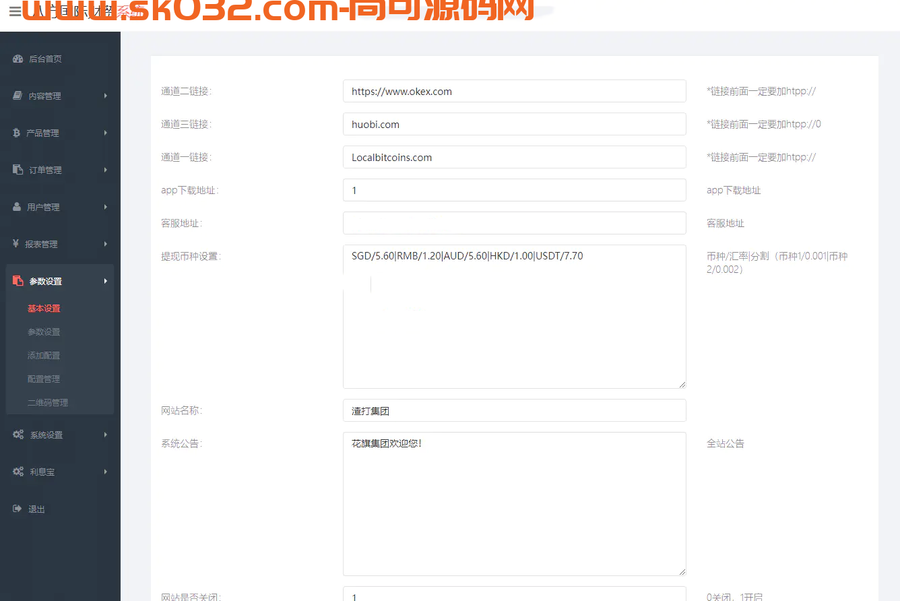Grab the resize handle of 系统公告 textarea
This screenshot has width=900, height=601.
pos(682,572)
